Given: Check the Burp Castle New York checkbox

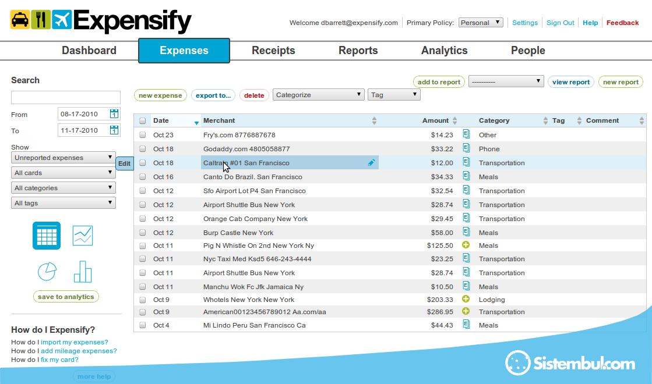Looking at the screenshot, I should [x=143, y=233].
